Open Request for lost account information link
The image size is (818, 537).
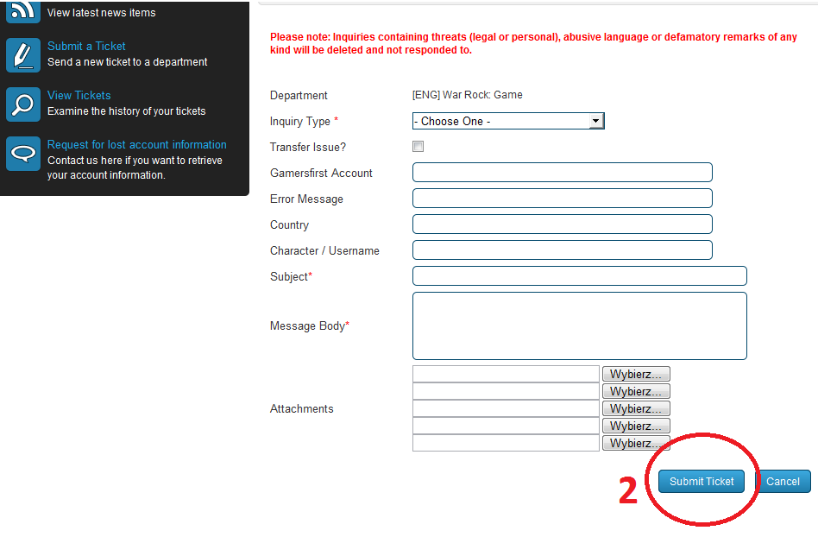pos(137,144)
